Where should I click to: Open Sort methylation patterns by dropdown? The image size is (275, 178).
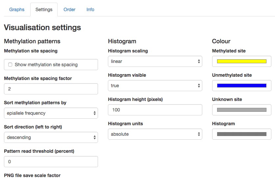[x=51, y=113]
